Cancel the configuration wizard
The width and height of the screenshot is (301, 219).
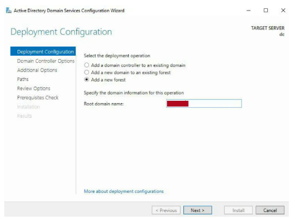pyautogui.click(x=270, y=210)
